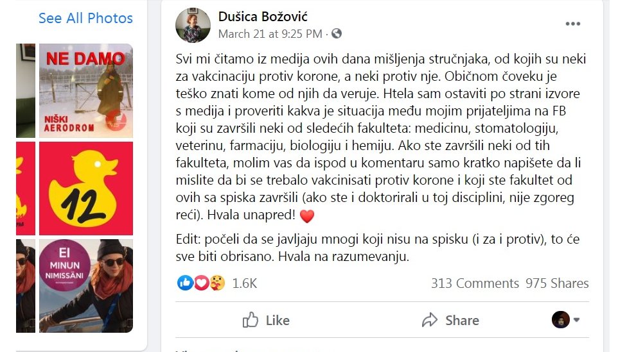Open the post options three-dot menu
Viewport: 627px width, 352px height.
[572, 24]
